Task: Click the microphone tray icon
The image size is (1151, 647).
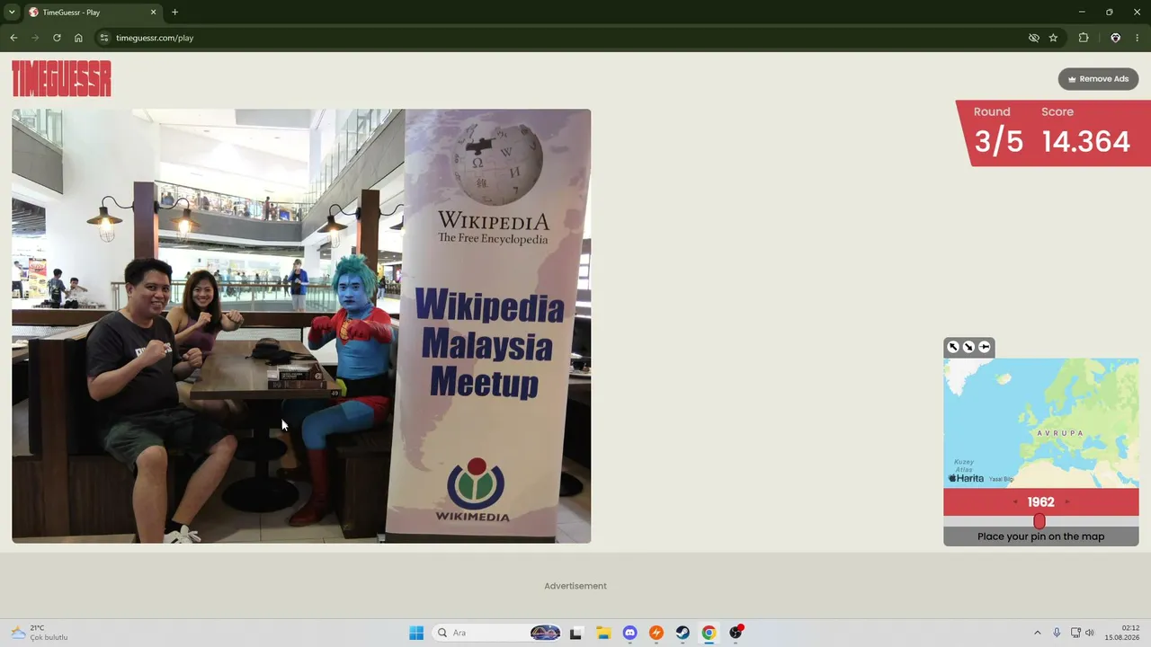Action: (x=1057, y=633)
